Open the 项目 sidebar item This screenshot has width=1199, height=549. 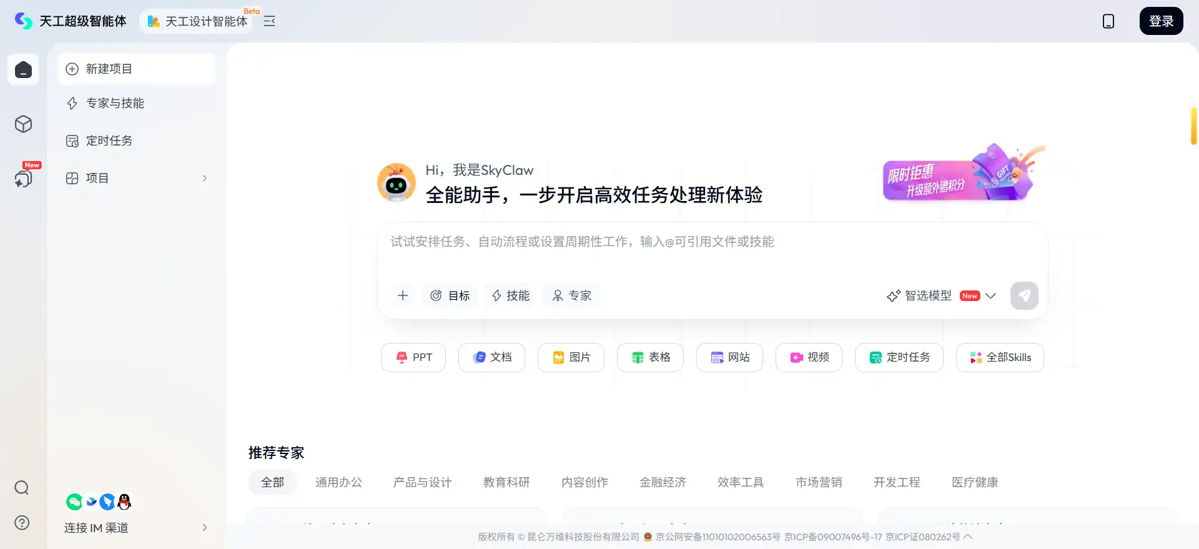click(x=137, y=178)
